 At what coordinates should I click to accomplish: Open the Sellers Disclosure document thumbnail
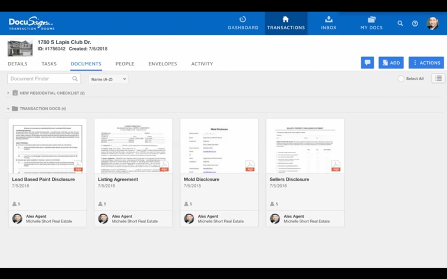[305, 146]
